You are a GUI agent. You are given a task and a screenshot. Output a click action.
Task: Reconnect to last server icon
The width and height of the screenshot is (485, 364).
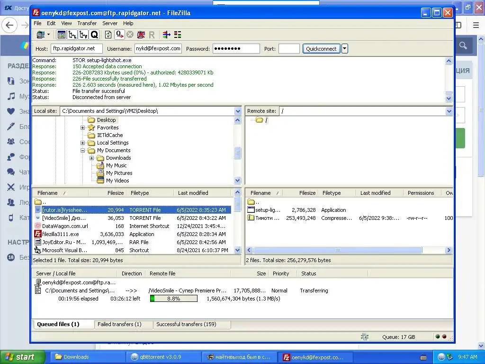pos(152,35)
